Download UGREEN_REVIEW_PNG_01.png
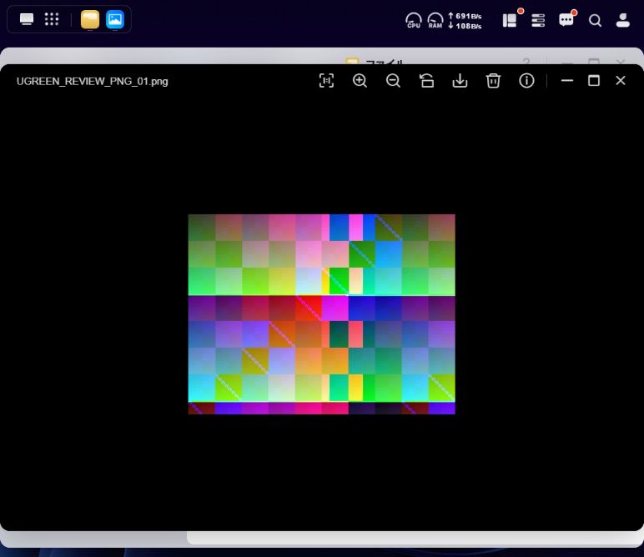The height and width of the screenshot is (557, 644). (460, 80)
